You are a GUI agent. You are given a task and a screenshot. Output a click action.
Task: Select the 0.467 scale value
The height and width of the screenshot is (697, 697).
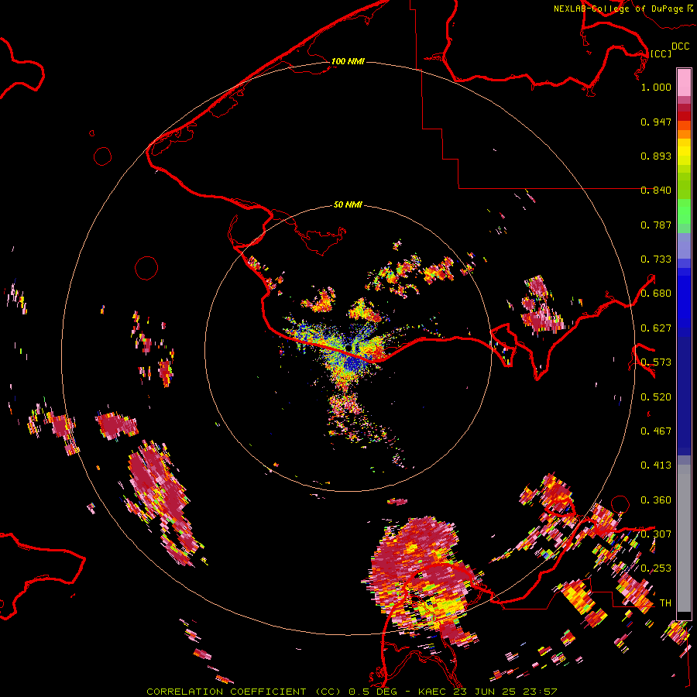(x=656, y=431)
